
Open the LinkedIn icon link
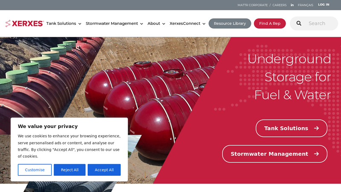pos(292,5)
